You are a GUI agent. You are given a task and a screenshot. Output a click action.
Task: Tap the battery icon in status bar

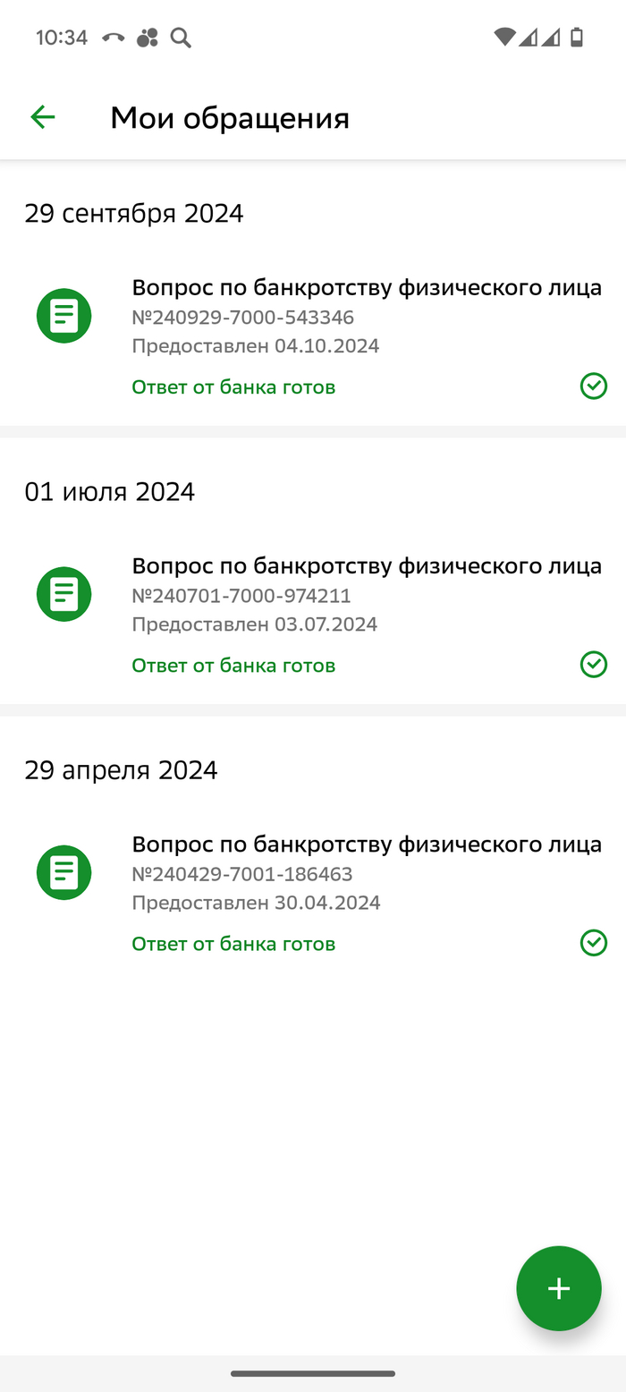click(577, 38)
